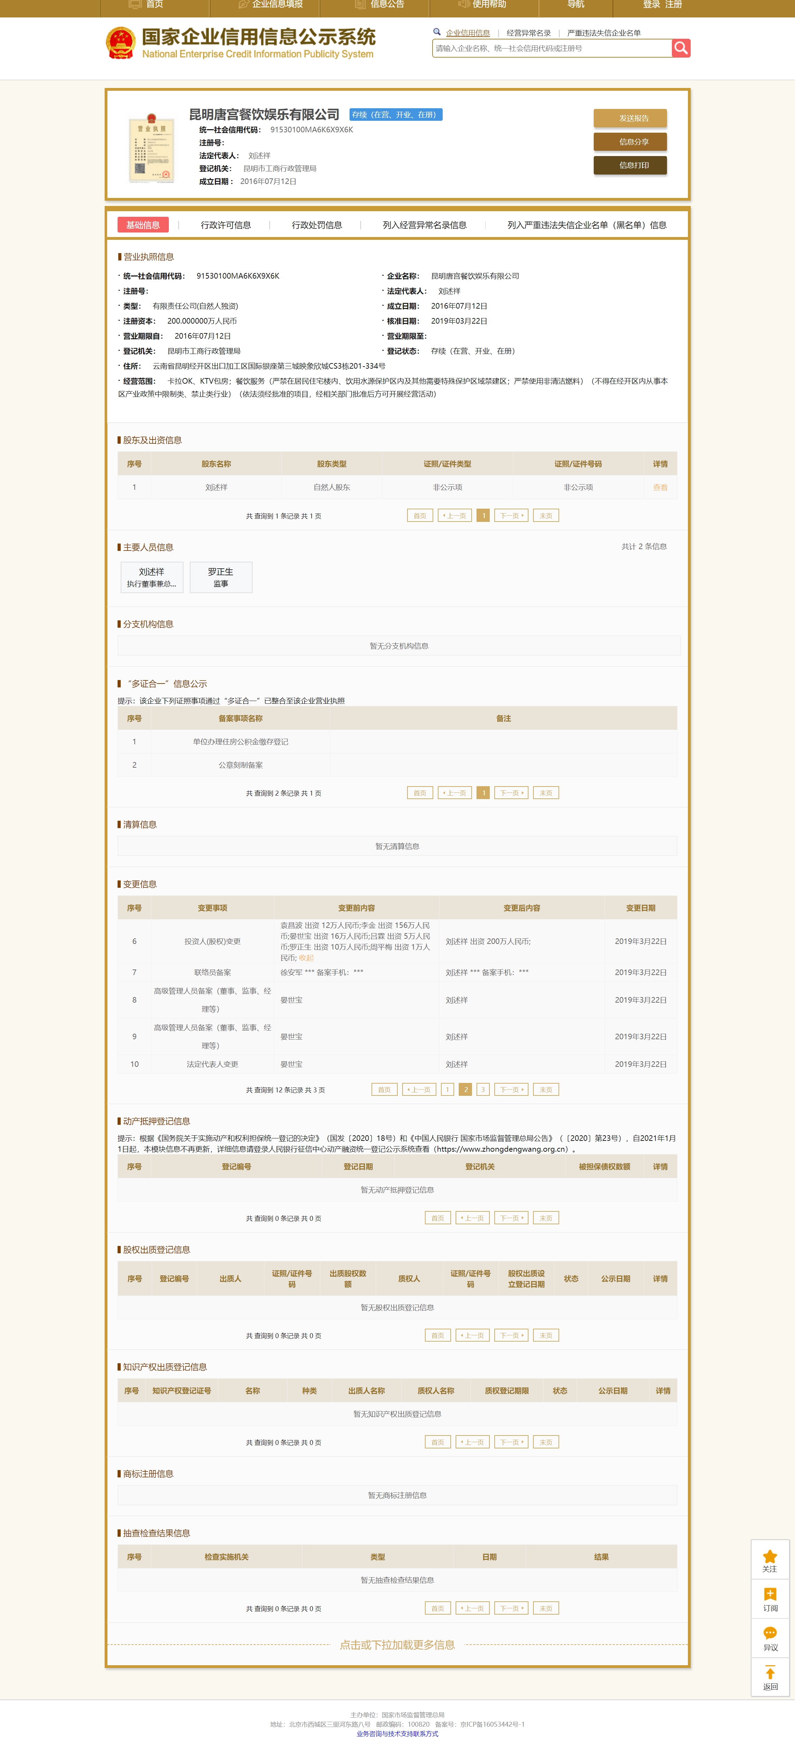Image resolution: width=795 pixels, height=1749 pixels.
Task: Click 上一页 in 变更信息 pagination
Action: tap(419, 1089)
